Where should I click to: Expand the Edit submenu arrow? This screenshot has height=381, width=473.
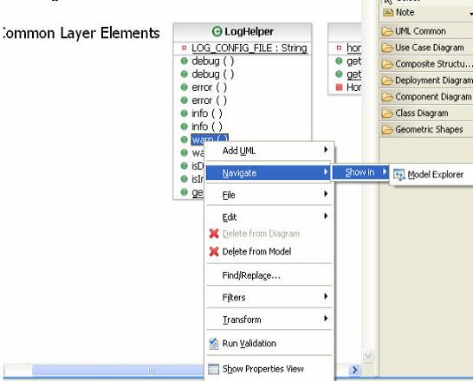tap(326, 216)
